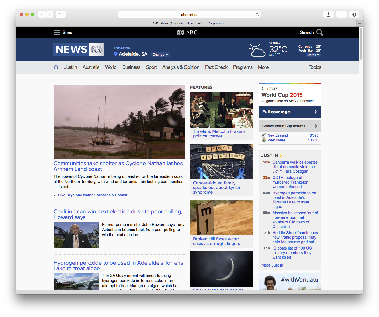This screenshot has height=317, width=379.
Task: Toggle the Safari sidebar icon
Action: tap(61, 15)
